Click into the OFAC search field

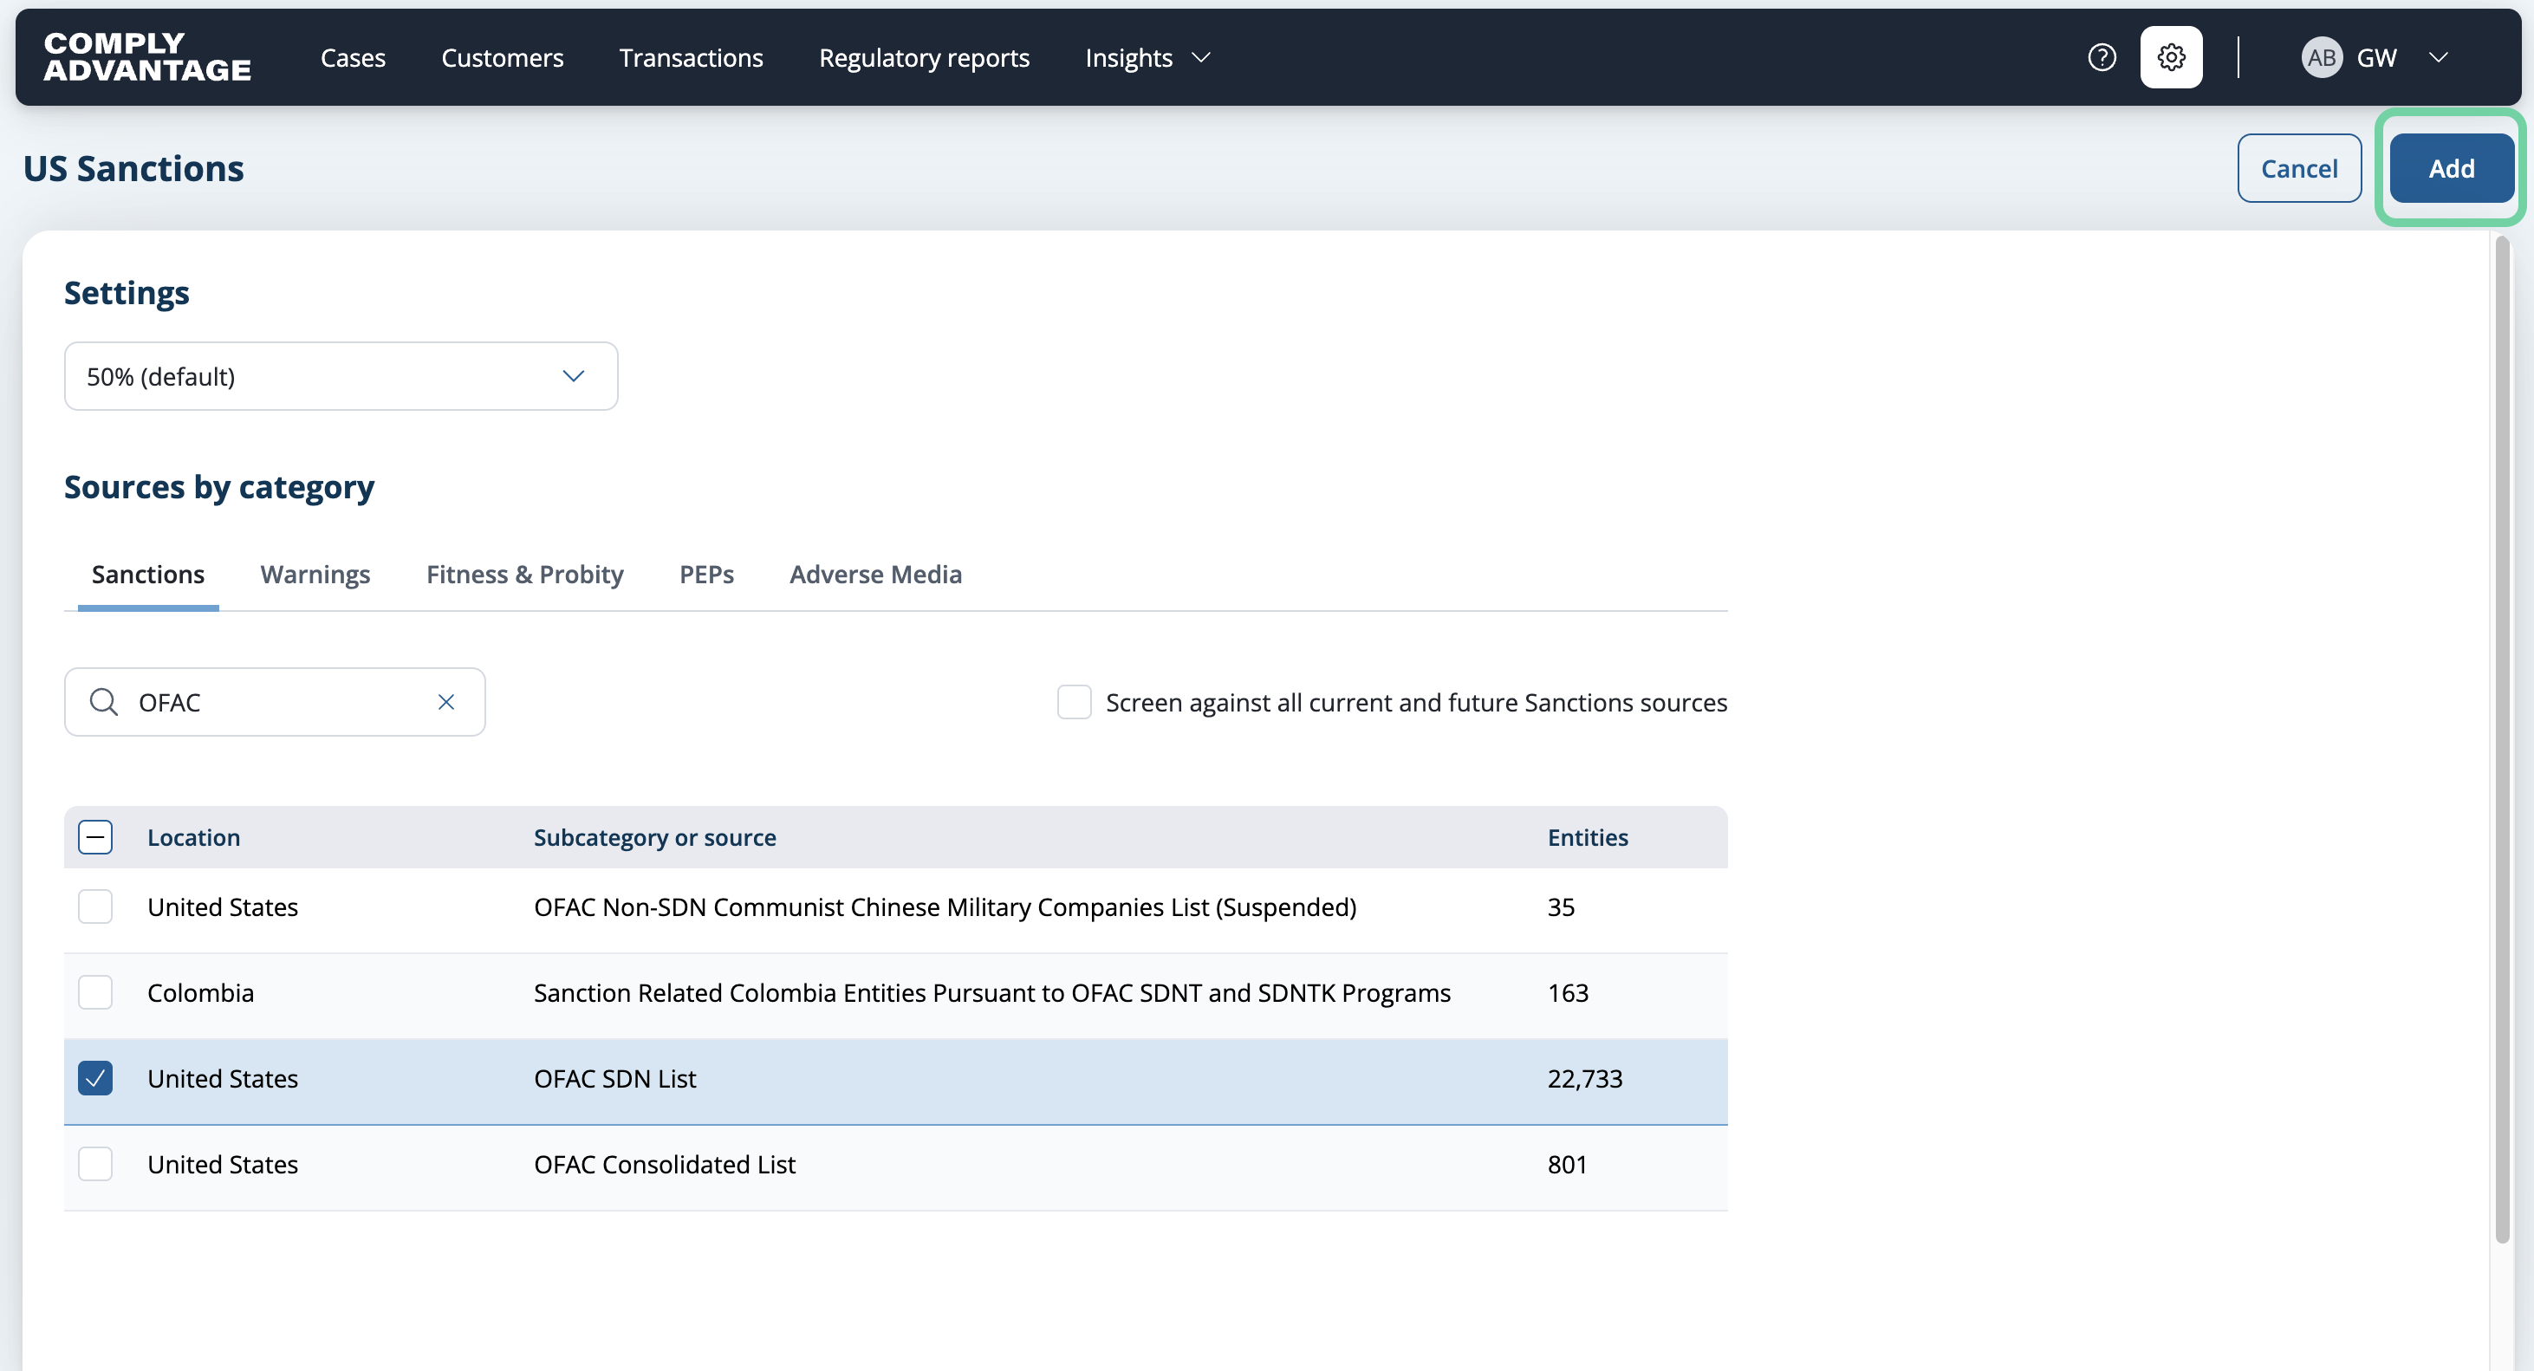click(x=276, y=702)
